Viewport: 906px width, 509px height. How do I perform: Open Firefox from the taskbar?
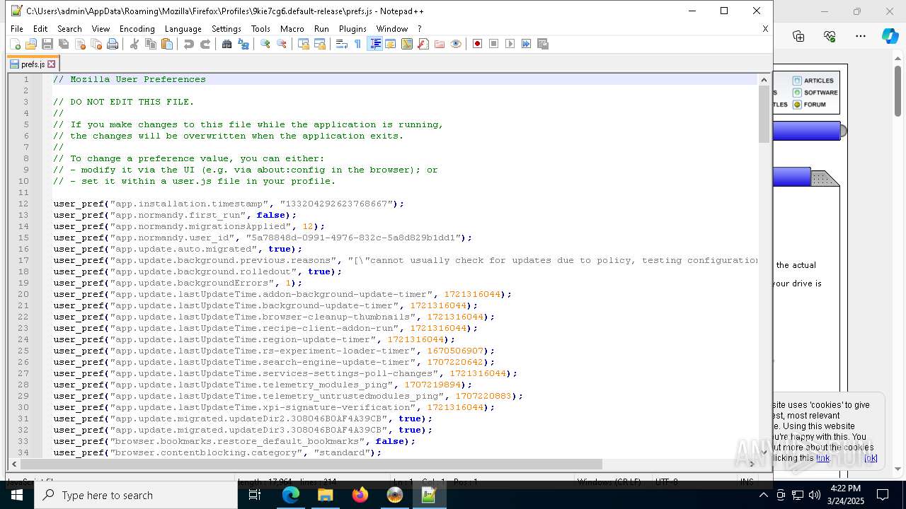(360, 495)
